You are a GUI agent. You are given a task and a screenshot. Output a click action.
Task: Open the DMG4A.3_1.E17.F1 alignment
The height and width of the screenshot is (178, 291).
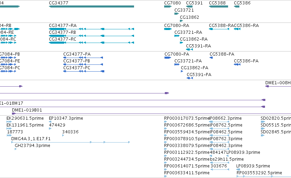click(x=70, y=142)
